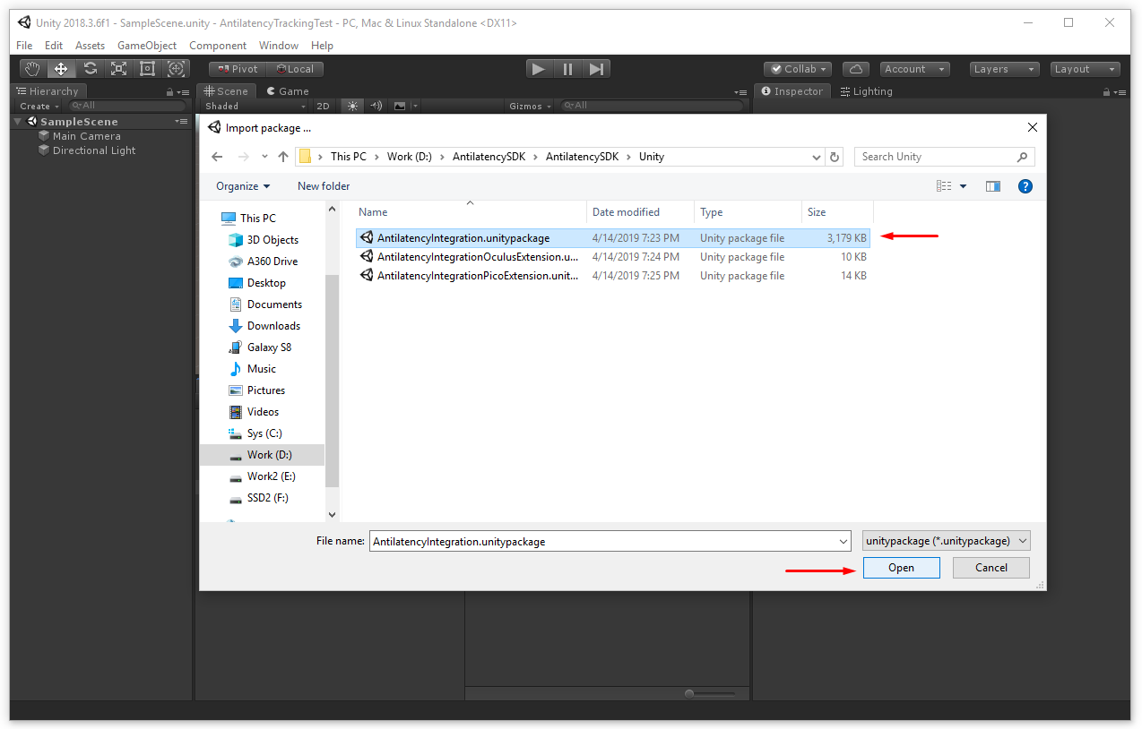1142x729 pixels.
Task: Open the Layout dropdown
Action: coord(1086,69)
